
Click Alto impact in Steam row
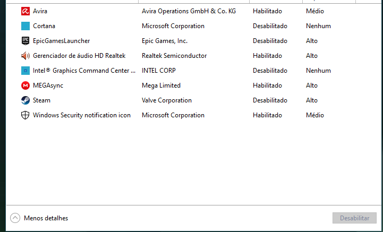[312, 100]
